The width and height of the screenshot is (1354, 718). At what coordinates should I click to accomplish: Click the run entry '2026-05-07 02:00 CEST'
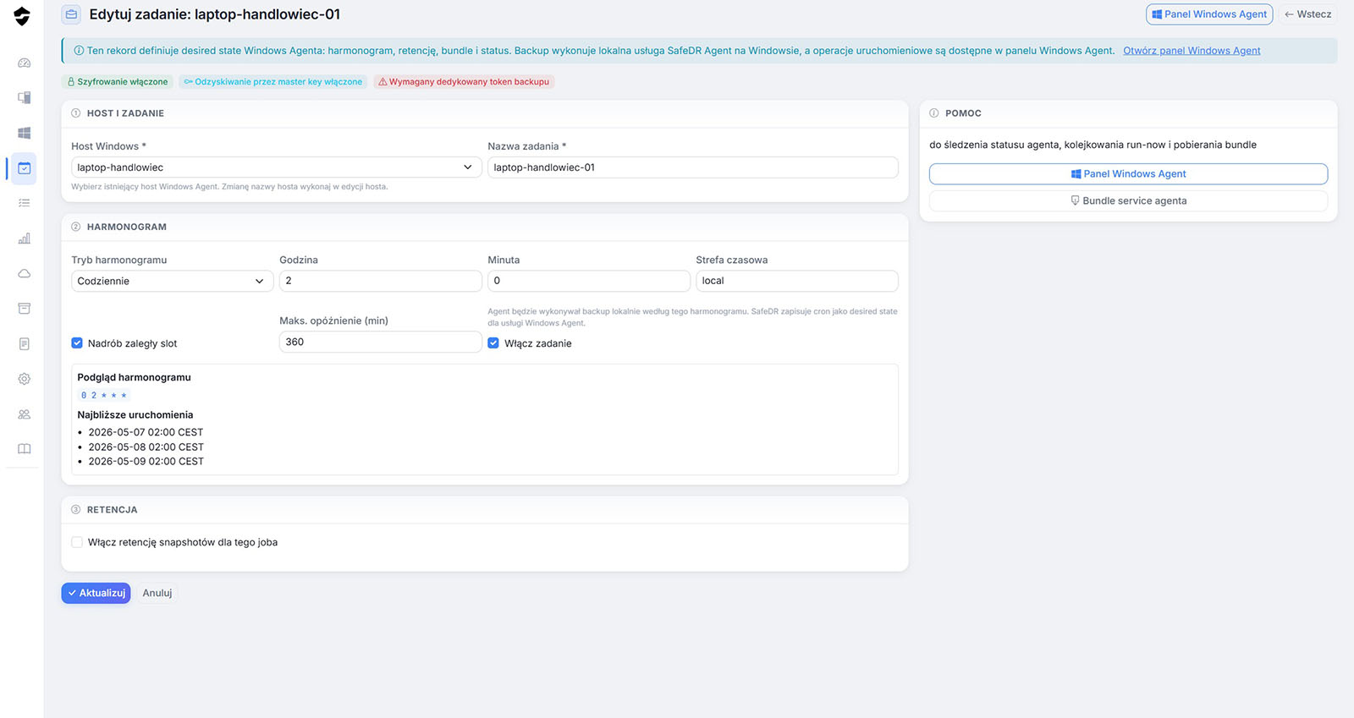(x=146, y=432)
